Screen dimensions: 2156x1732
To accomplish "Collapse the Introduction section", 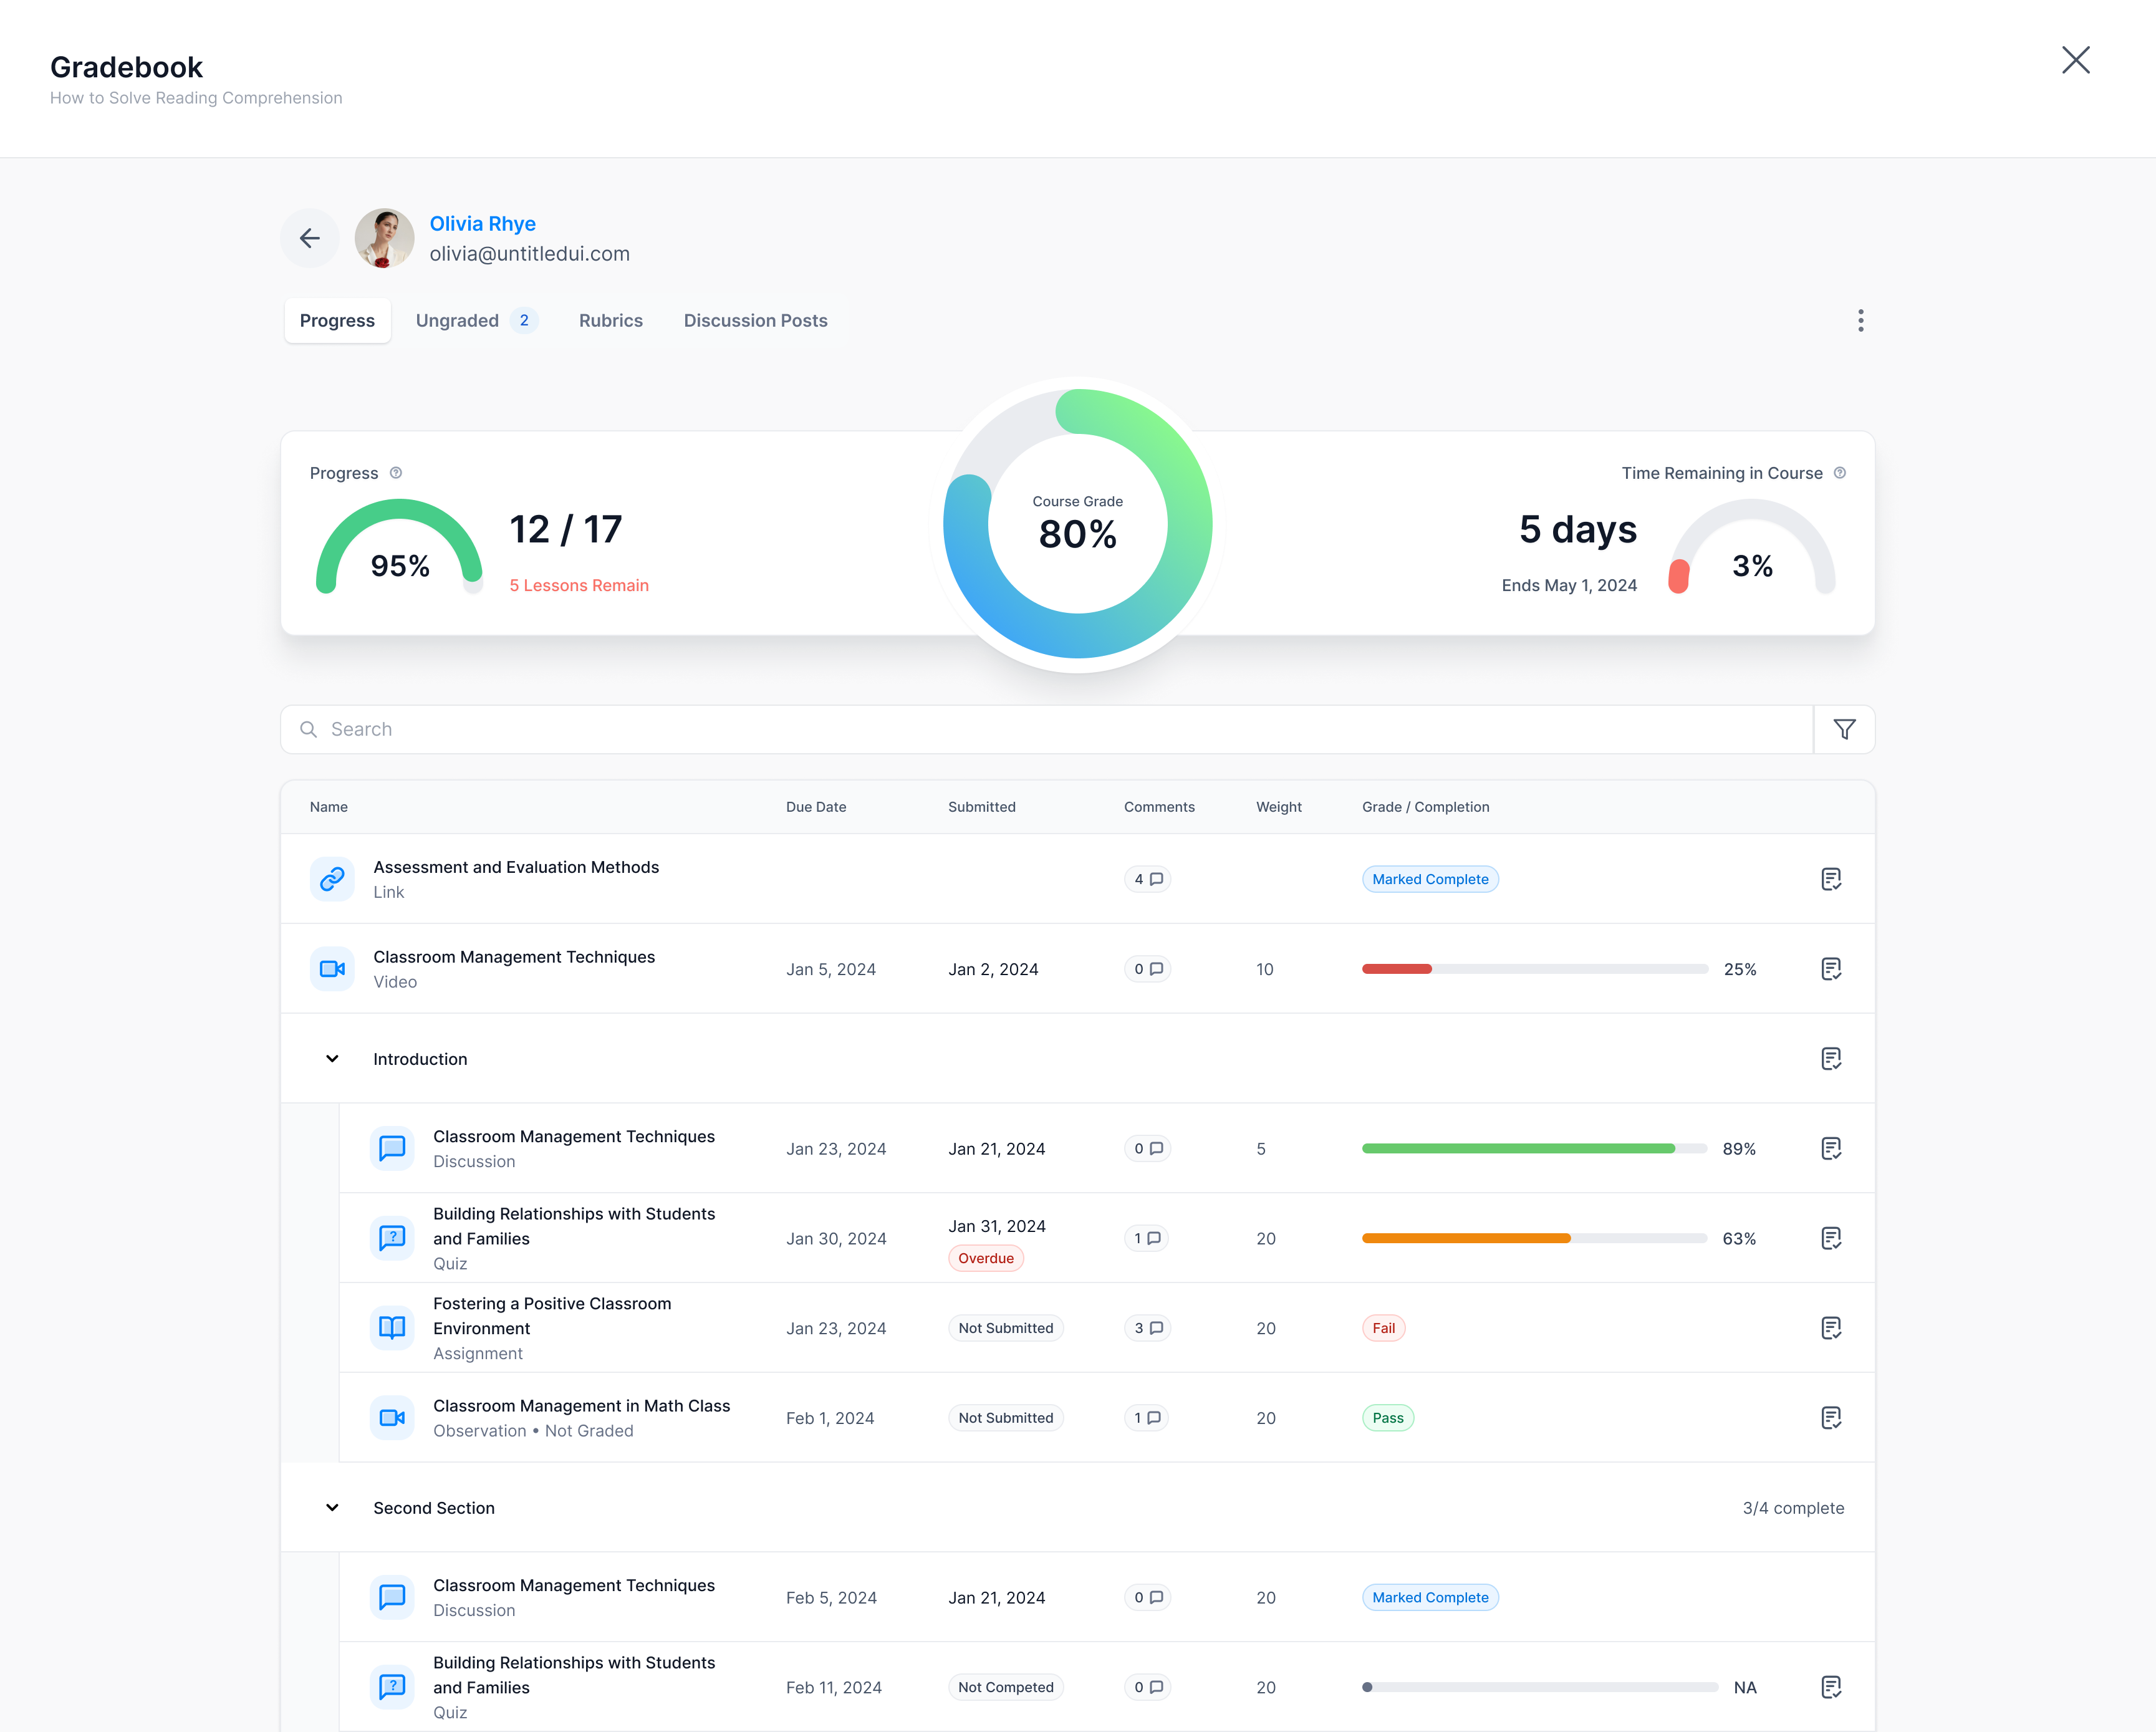I will [x=332, y=1059].
